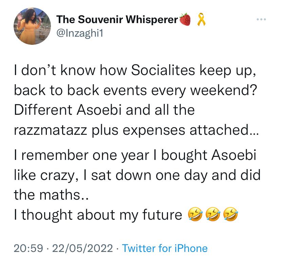Screen dimensions: 281x256
Task: Open the Twitter for iPhone source link
Action: click(x=165, y=248)
